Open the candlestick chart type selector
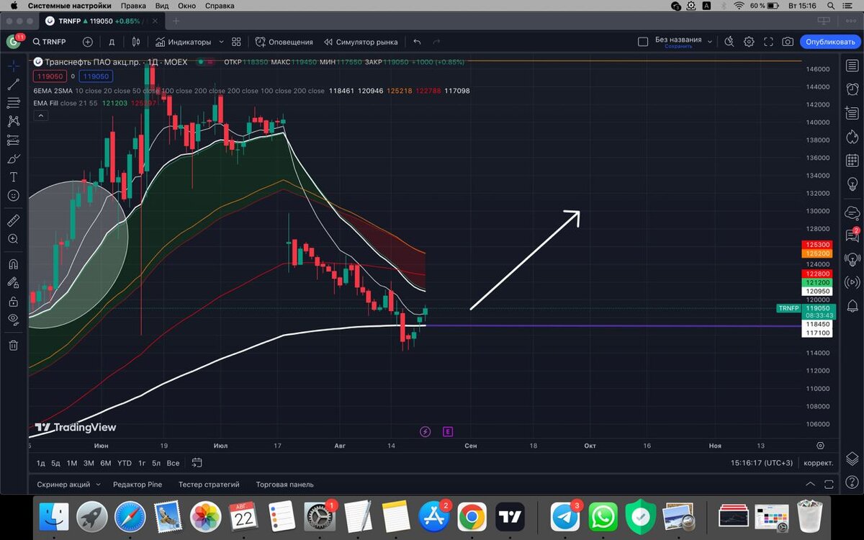The height and width of the screenshot is (540, 864). pyautogui.click(x=135, y=42)
